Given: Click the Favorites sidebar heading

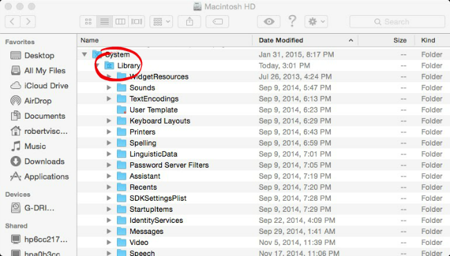Looking at the screenshot, I should (x=20, y=42).
